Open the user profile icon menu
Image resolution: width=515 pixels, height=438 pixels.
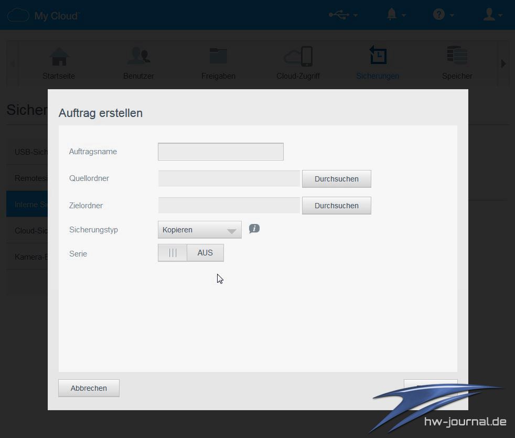click(489, 15)
